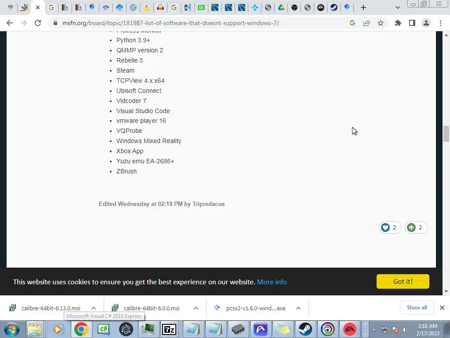Go back to the previous page
The height and width of the screenshot is (338, 450).
tap(10, 23)
